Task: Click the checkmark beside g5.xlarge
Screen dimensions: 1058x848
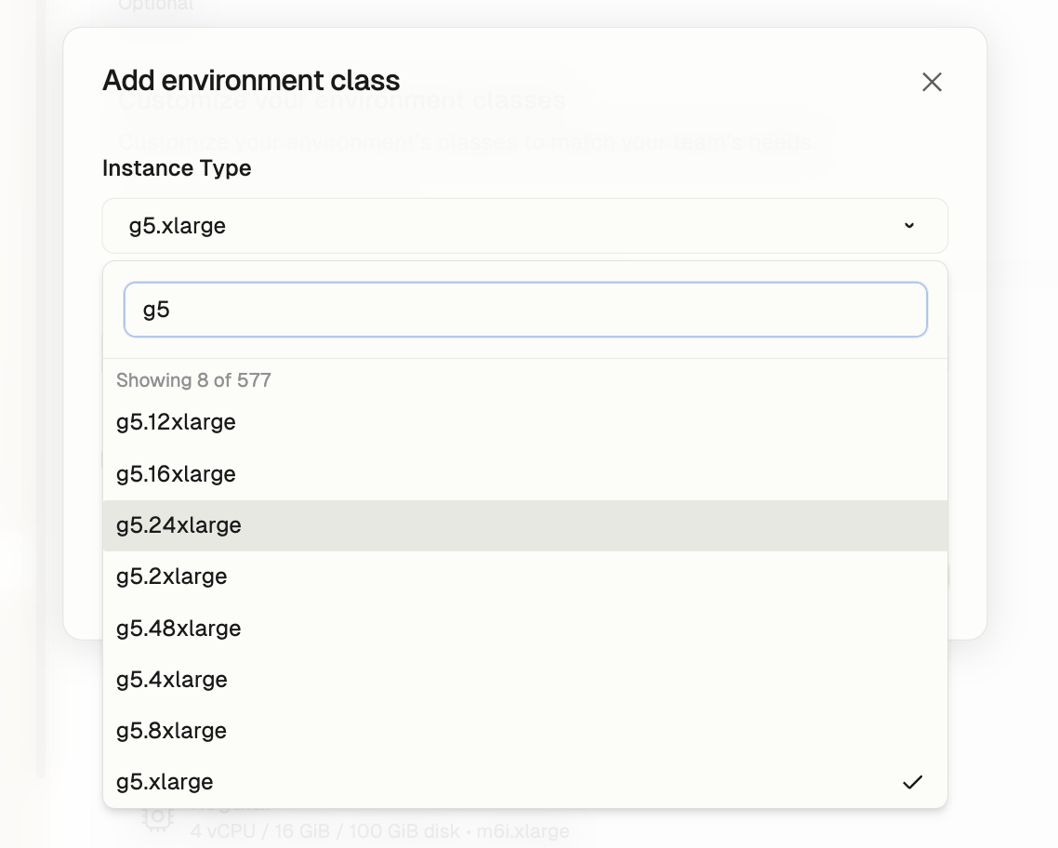Action: point(912,782)
